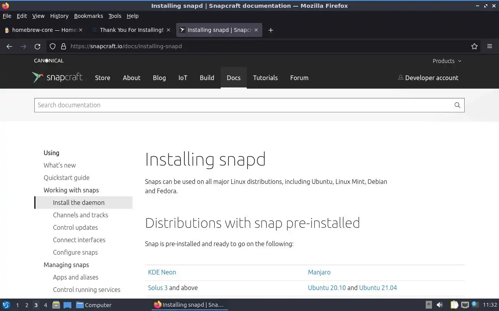Close the homebrew-core tab
Viewport: 499px width, 311px height.
[x=81, y=30]
